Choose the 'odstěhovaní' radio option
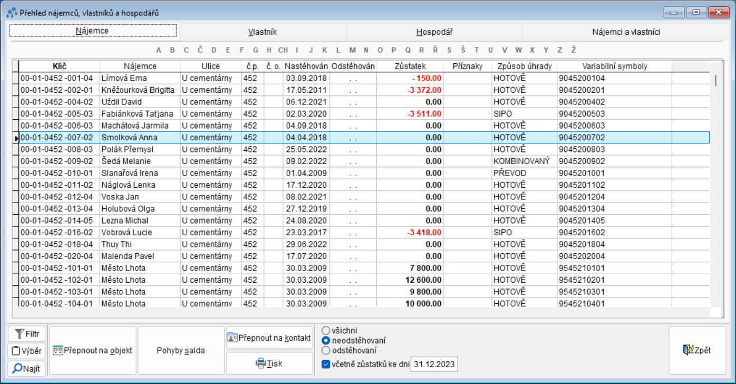 point(326,350)
